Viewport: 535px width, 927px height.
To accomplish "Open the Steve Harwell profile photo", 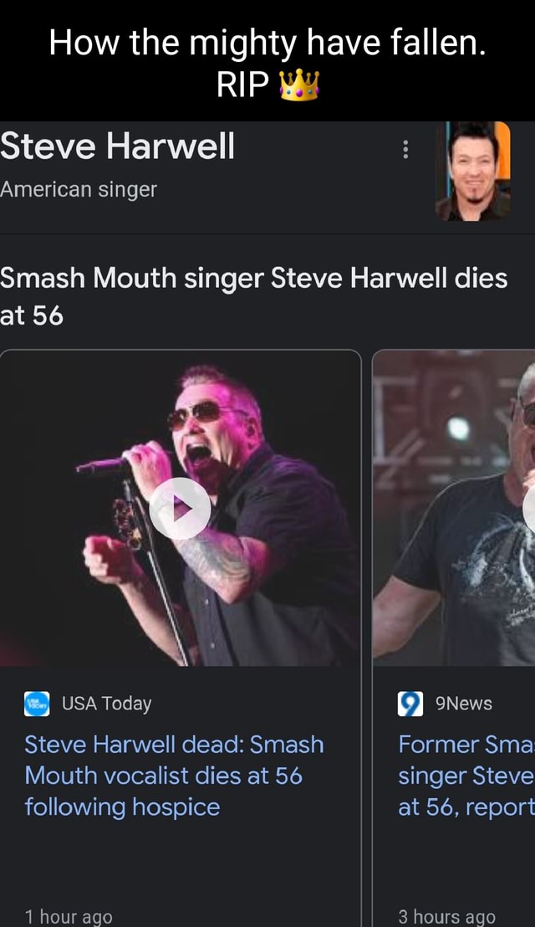I will [474, 172].
